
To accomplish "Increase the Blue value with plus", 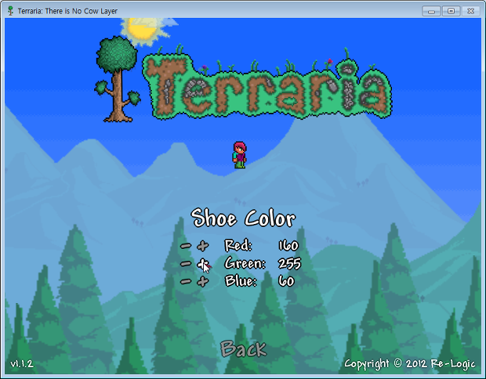I will [x=203, y=281].
